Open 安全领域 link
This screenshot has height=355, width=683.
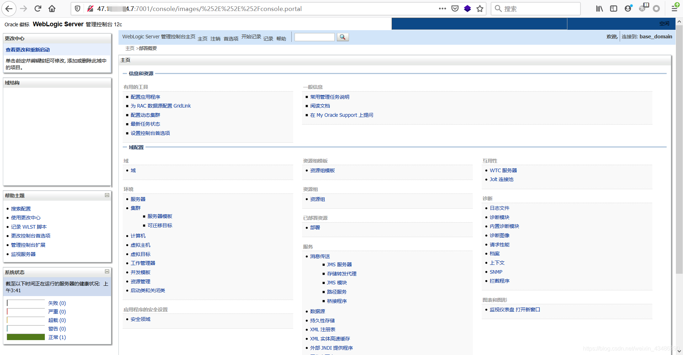pyautogui.click(x=141, y=319)
